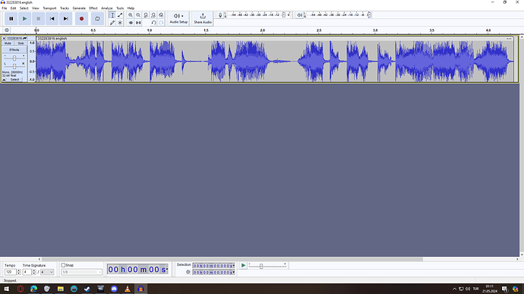Solo the audio track

(21, 43)
